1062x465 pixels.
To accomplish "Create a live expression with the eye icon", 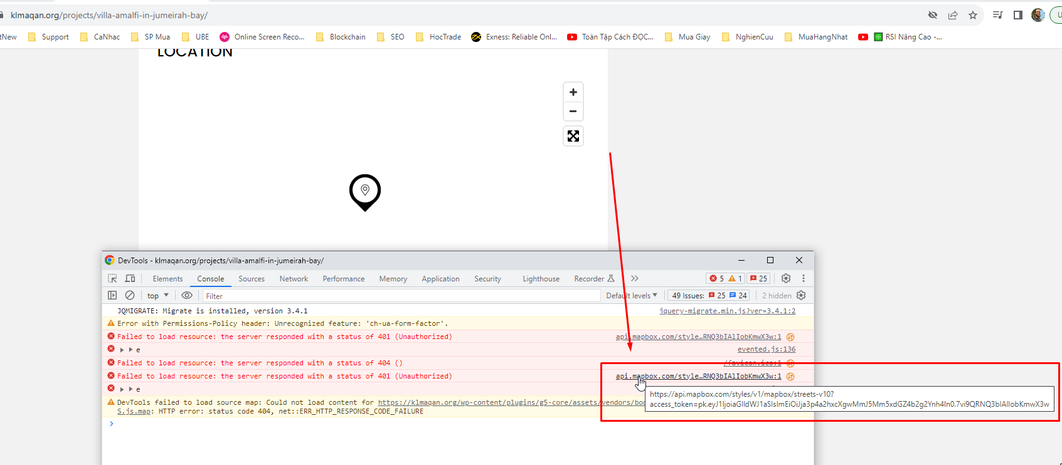I will click(187, 295).
